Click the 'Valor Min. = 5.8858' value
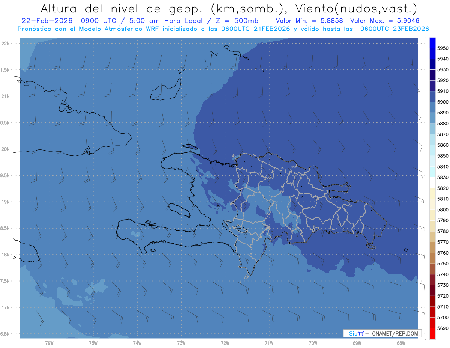 (309, 21)
